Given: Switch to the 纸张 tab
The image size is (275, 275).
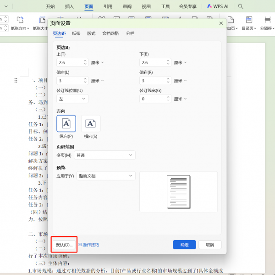Looking at the screenshot, I should pos(76,33).
